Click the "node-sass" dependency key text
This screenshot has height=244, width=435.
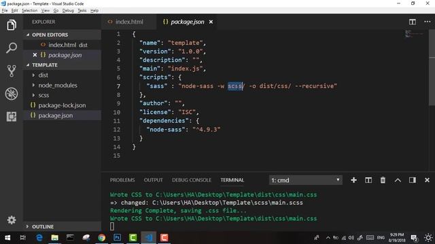click(x=166, y=129)
